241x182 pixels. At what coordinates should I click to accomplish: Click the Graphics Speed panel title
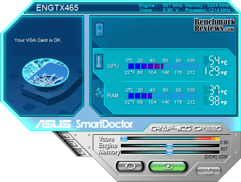[x=187, y=128]
